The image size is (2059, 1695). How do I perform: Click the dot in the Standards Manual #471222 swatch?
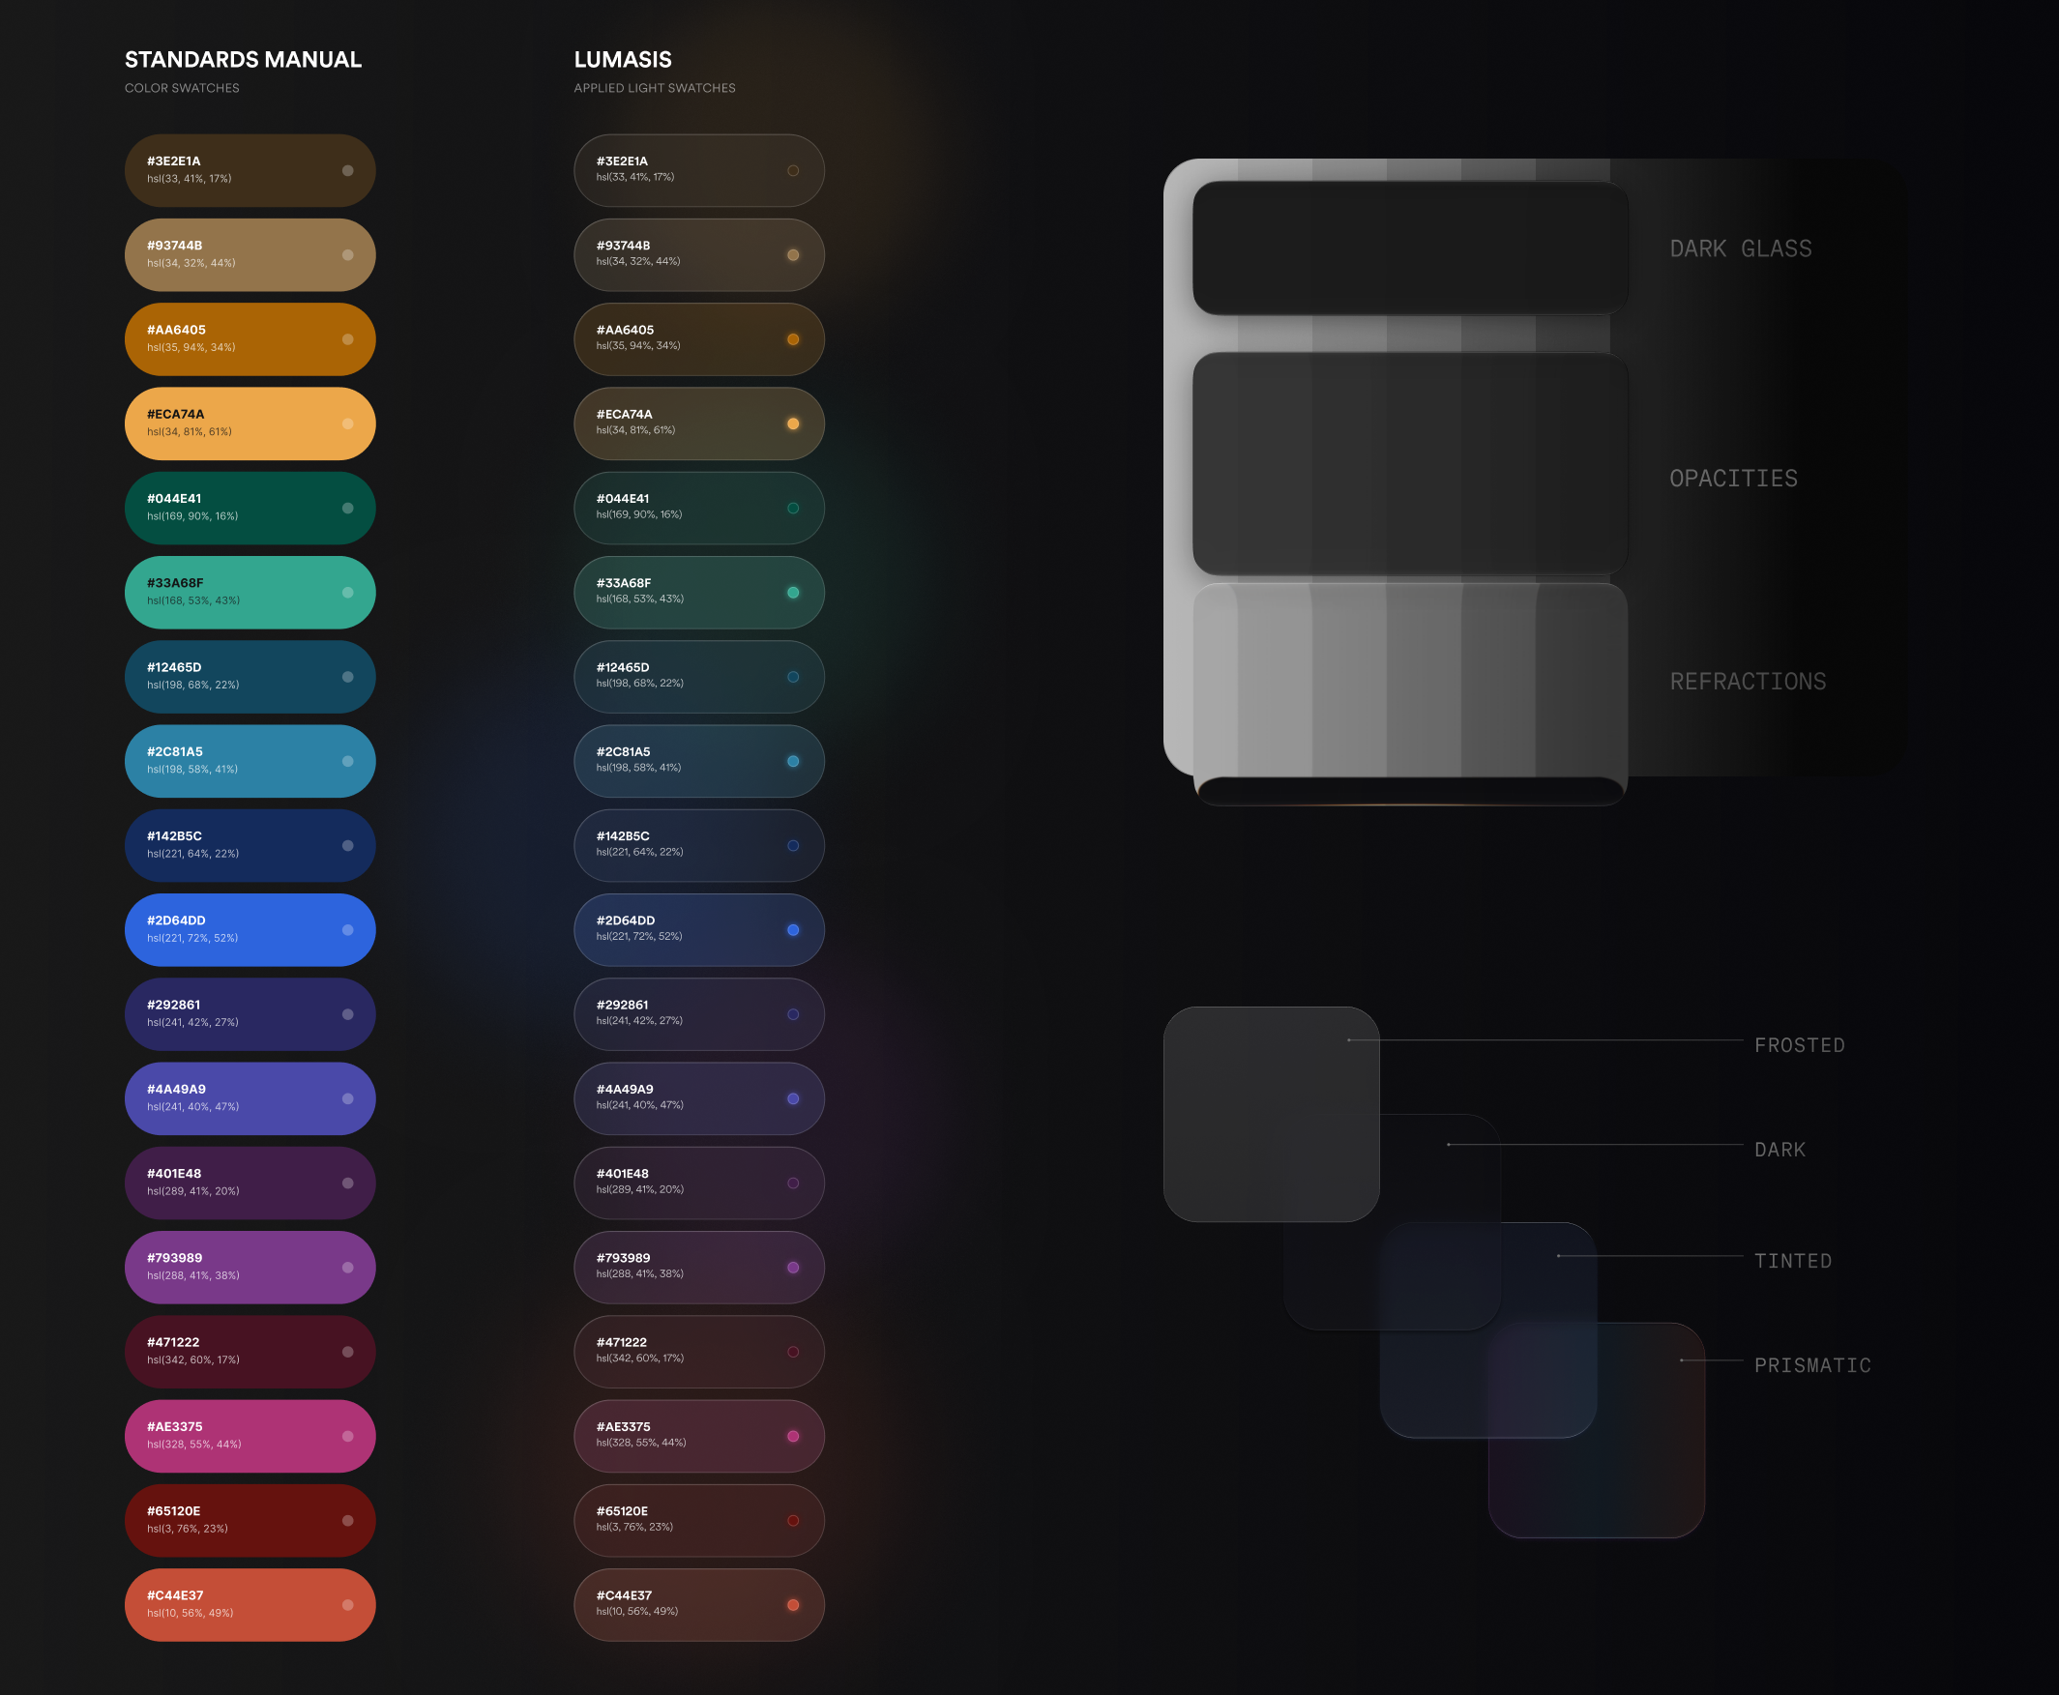(348, 1353)
